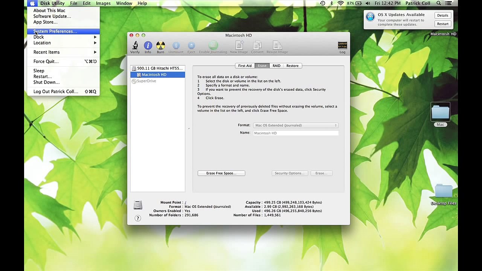This screenshot has height=271, width=482.
Task: Click the Erase Free Space button
Action: click(x=221, y=173)
